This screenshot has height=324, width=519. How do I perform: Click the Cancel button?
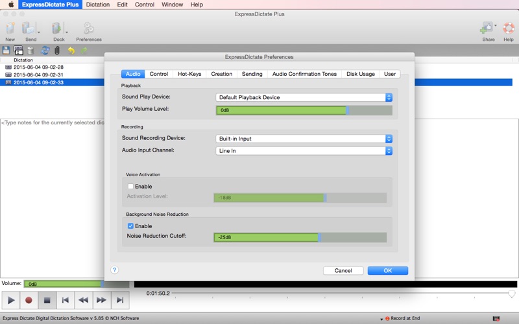click(x=343, y=271)
